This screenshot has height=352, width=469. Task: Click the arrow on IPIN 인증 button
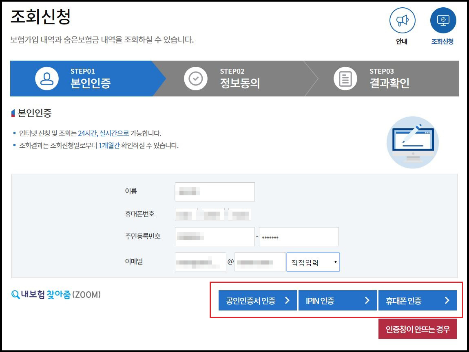point(367,300)
